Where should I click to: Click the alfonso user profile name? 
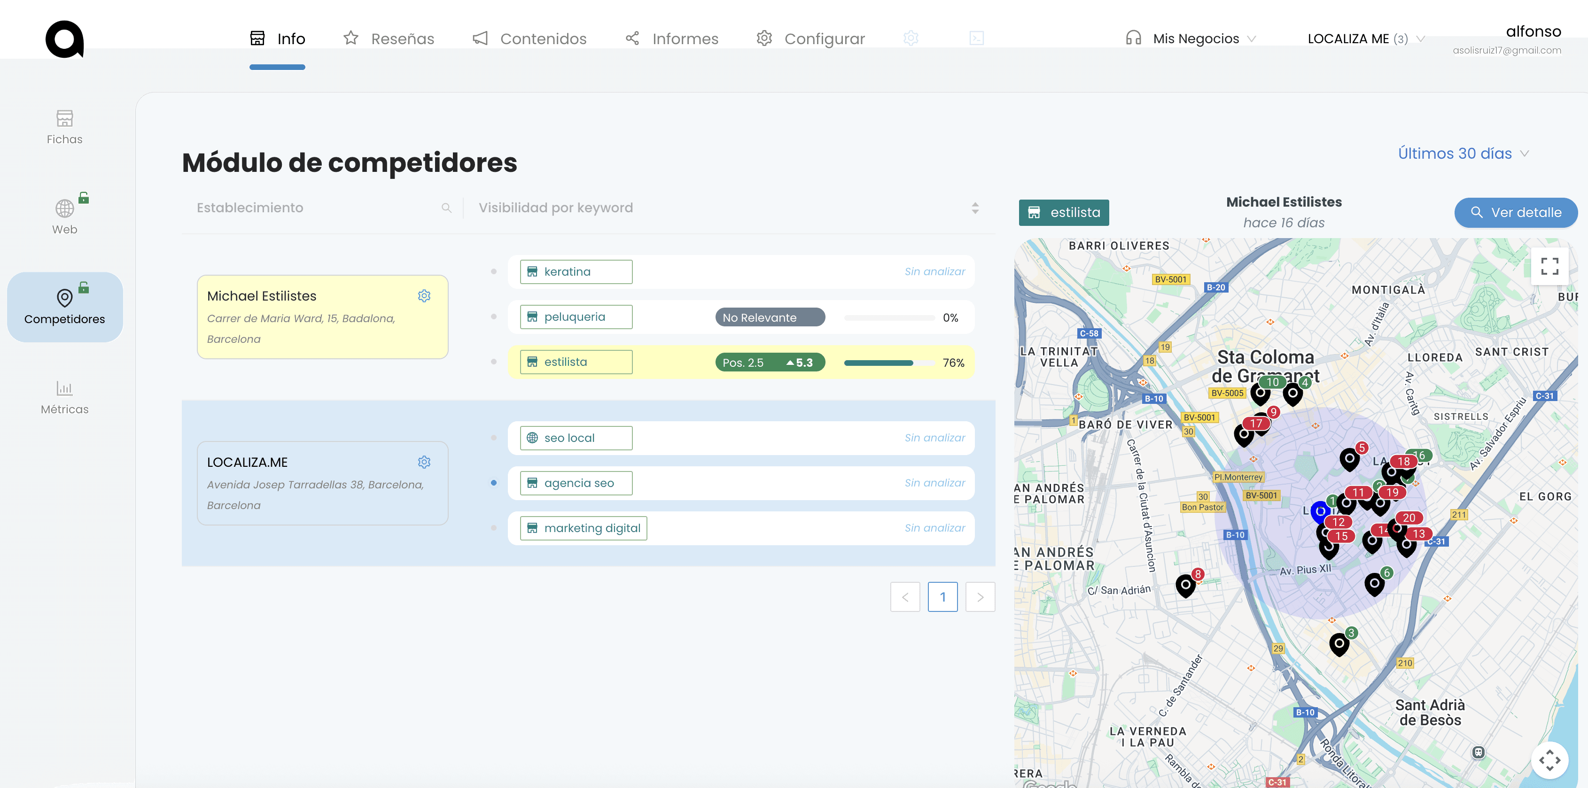(x=1533, y=31)
